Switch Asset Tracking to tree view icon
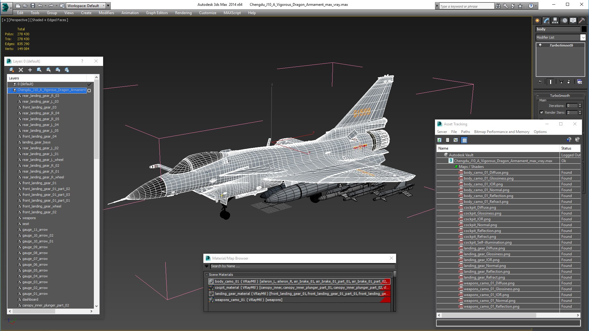 pos(456,140)
